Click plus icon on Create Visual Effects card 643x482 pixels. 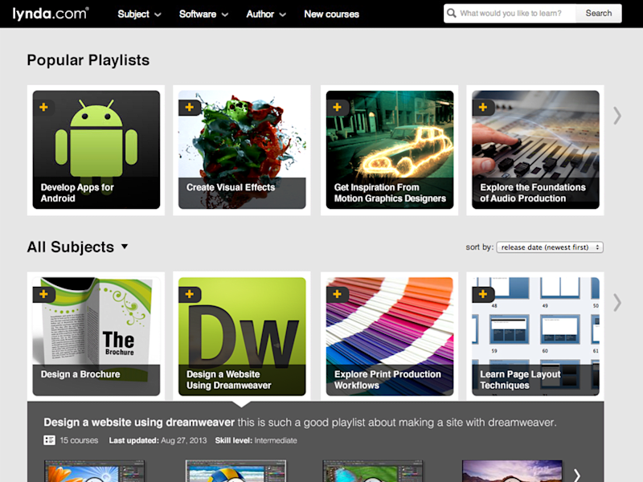tap(190, 108)
